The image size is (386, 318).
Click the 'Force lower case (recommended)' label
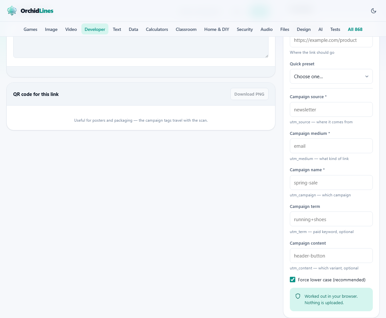[332, 280]
